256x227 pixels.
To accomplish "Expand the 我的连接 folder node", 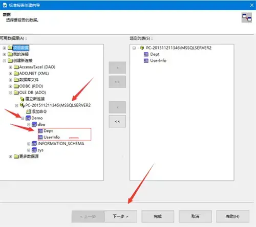I will click(4, 54).
